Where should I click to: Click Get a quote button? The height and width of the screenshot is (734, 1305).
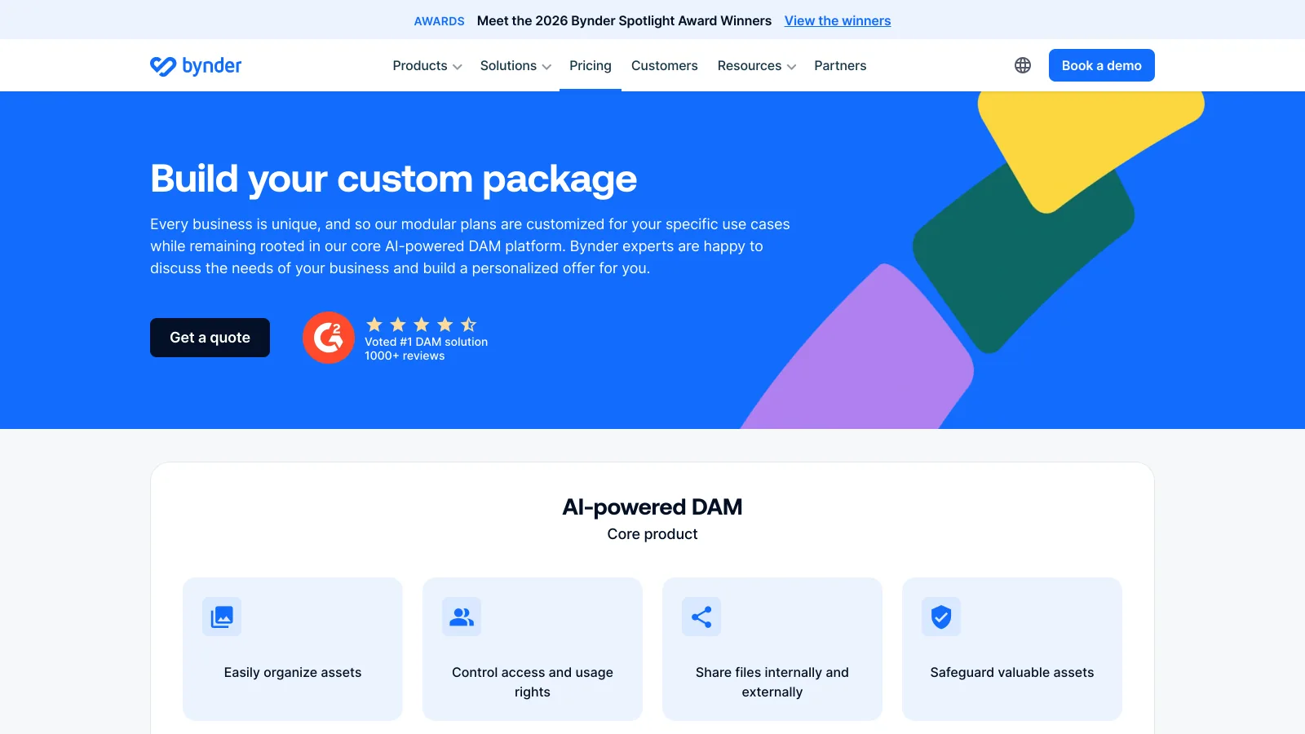(x=210, y=338)
